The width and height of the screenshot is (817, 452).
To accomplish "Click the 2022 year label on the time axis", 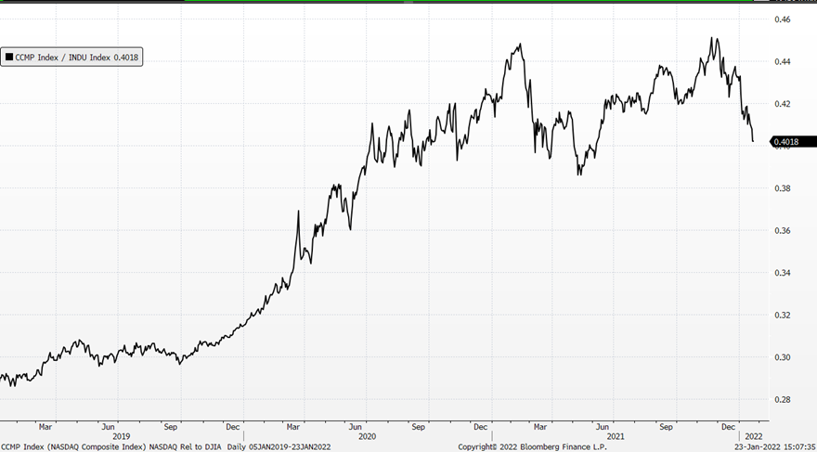I will [x=754, y=436].
